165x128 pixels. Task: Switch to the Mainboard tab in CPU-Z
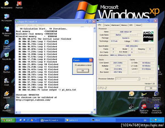(x=115, y=25)
